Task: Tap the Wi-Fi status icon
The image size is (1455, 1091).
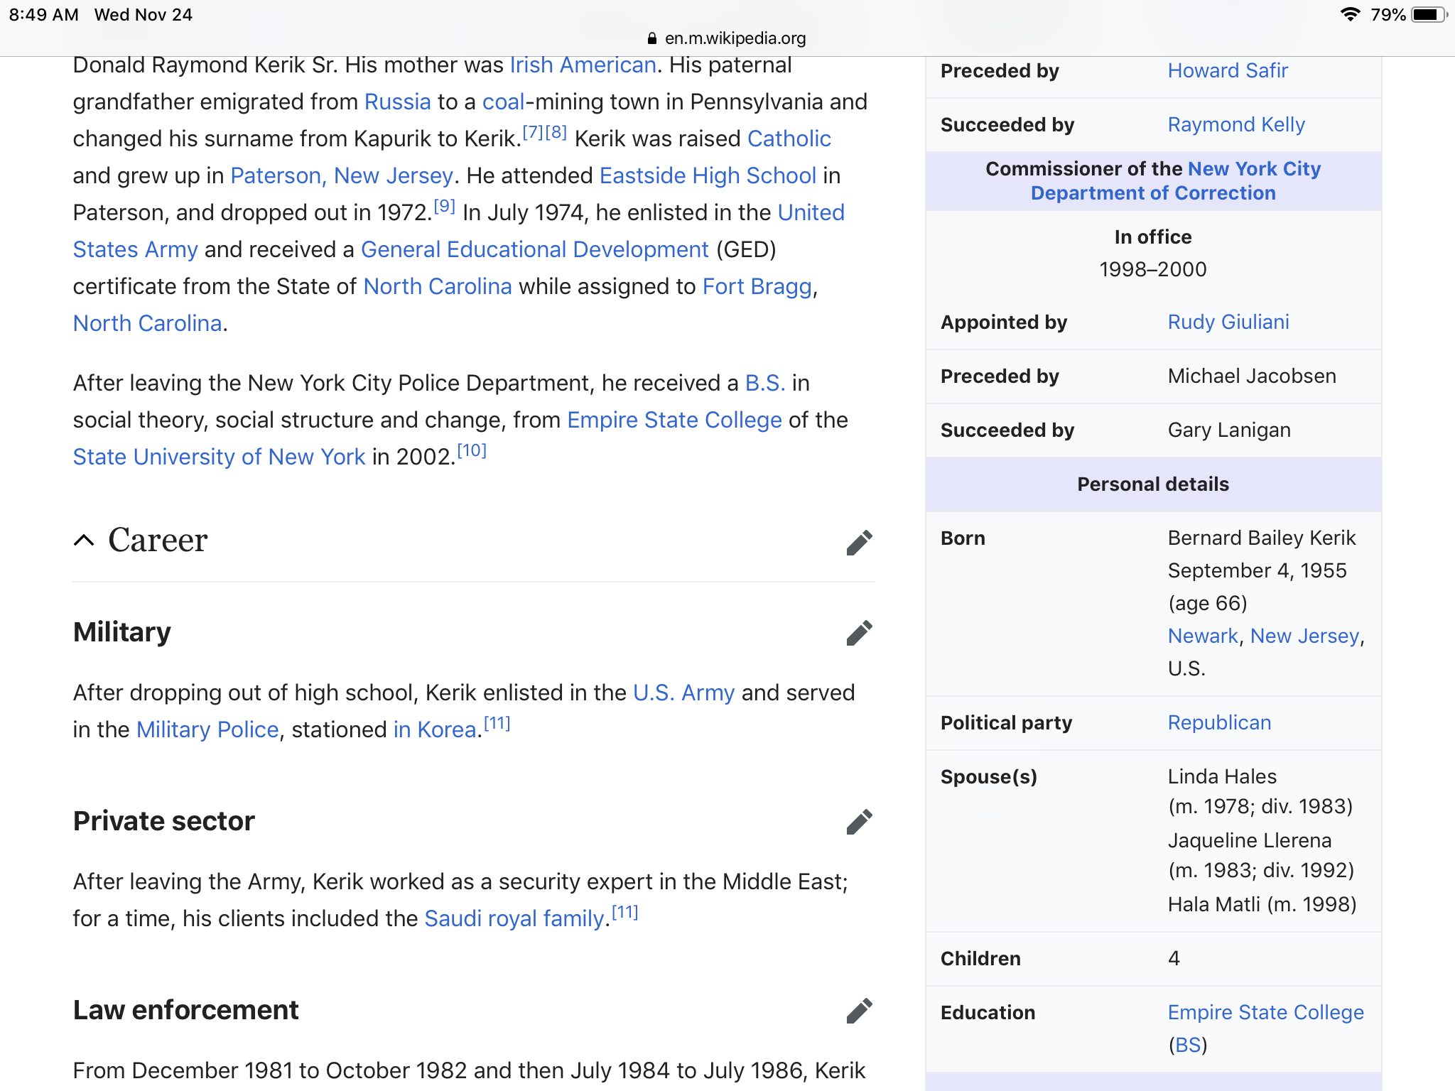Action: click(1350, 14)
